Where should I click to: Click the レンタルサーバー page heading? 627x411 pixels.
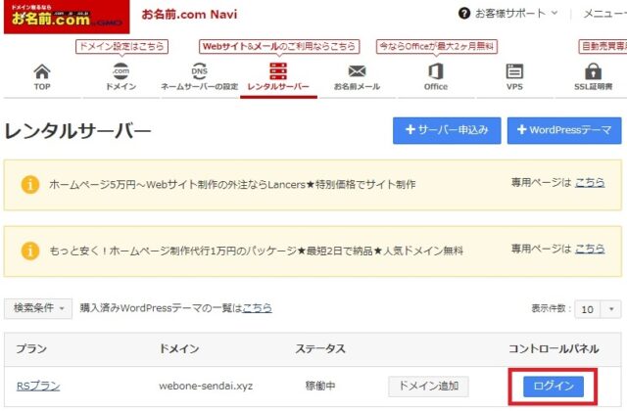tap(77, 131)
